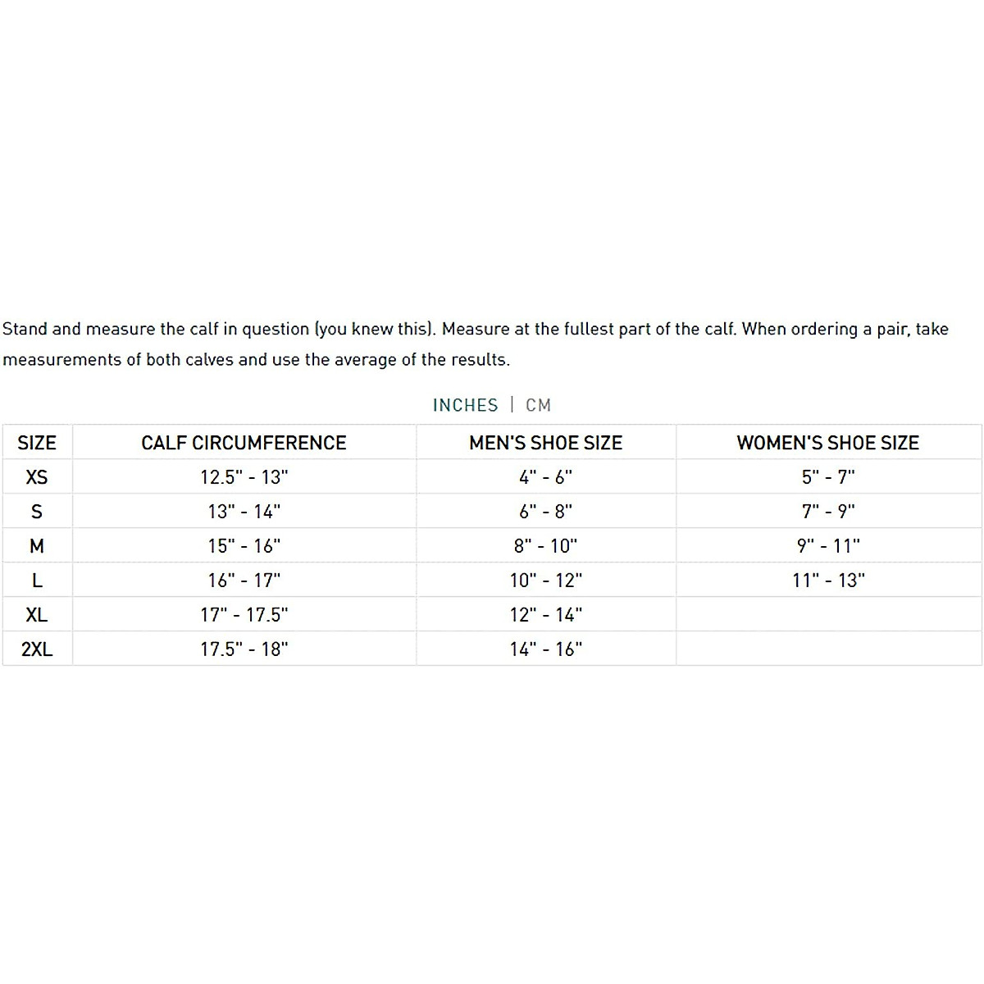984x984 pixels.
Task: Click the MEN'S SHOE SIZE header
Action: click(545, 443)
